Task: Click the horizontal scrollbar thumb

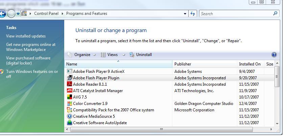Action: point(161,129)
